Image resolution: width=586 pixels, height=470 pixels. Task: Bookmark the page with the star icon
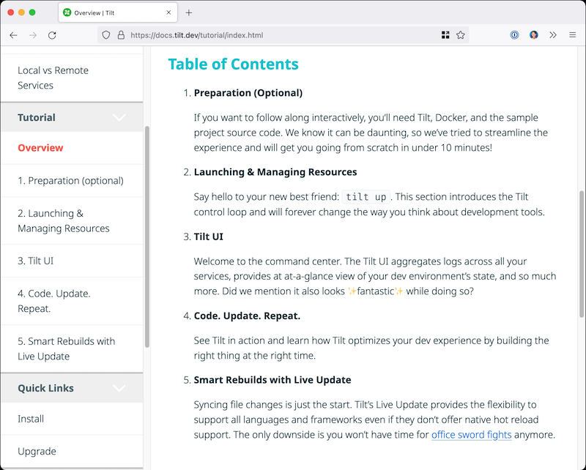tap(461, 35)
